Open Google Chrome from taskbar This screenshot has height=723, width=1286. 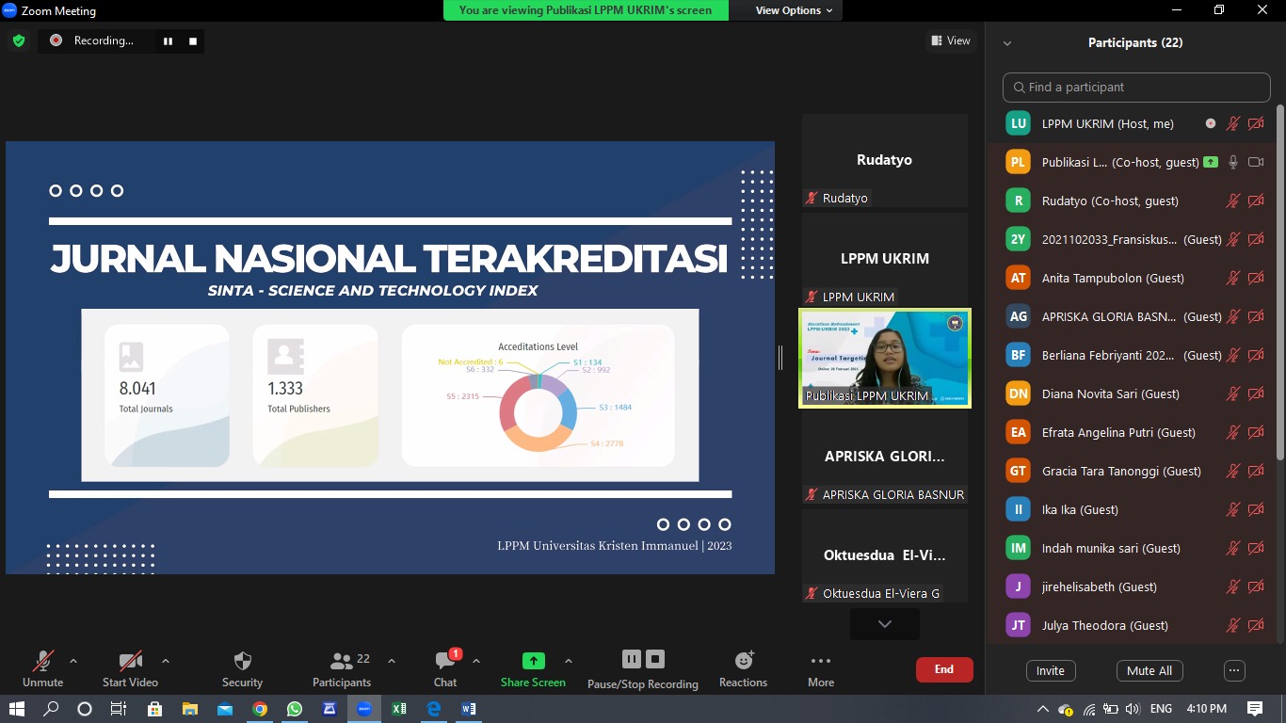260,709
